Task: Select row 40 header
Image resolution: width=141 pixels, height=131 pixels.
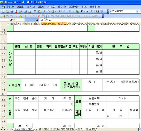Action: [x=3, y=82]
